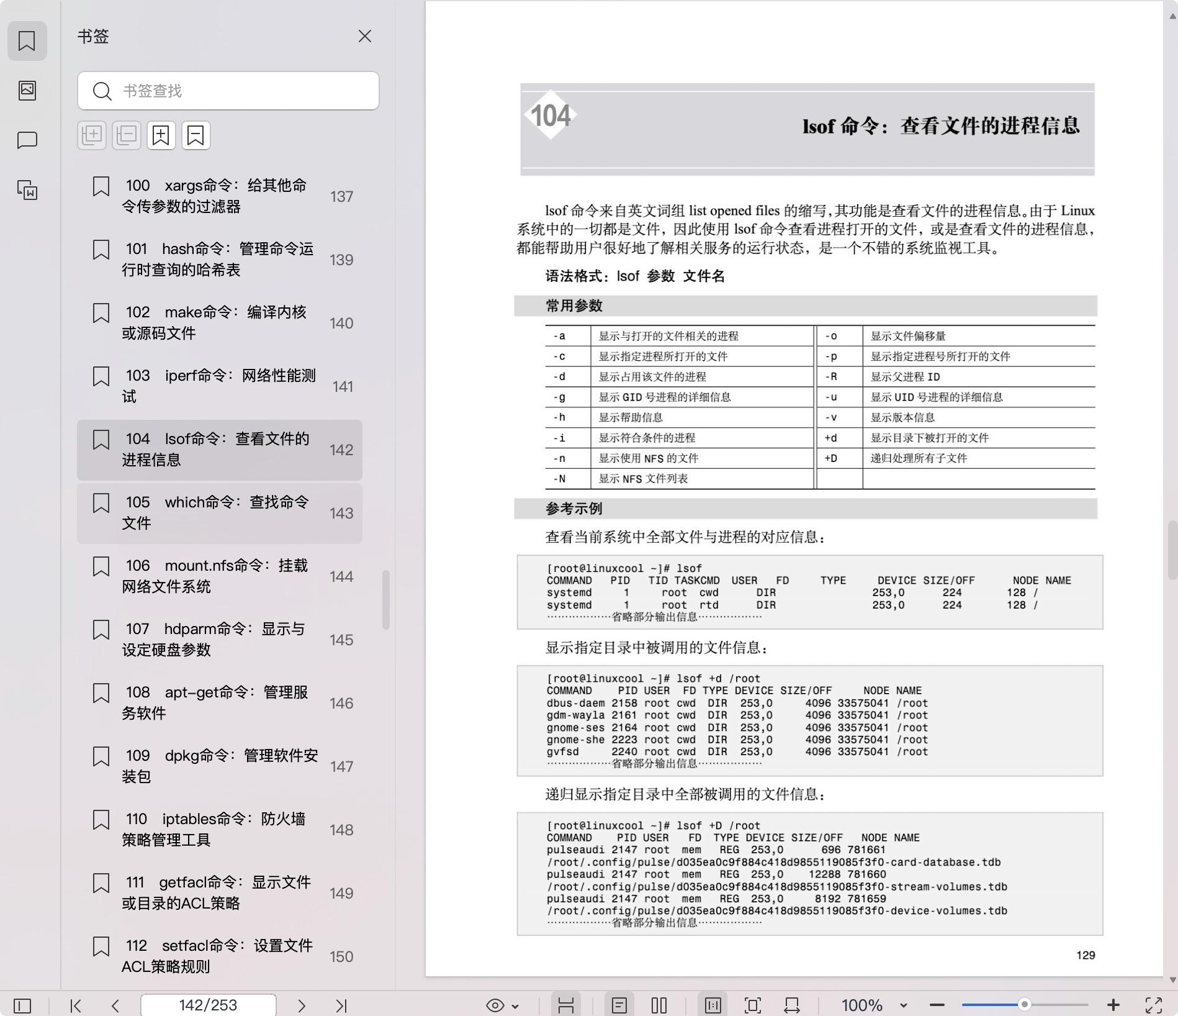1178x1016 pixels.
Task: Open bookmark 110 iptables command
Action: click(x=220, y=830)
